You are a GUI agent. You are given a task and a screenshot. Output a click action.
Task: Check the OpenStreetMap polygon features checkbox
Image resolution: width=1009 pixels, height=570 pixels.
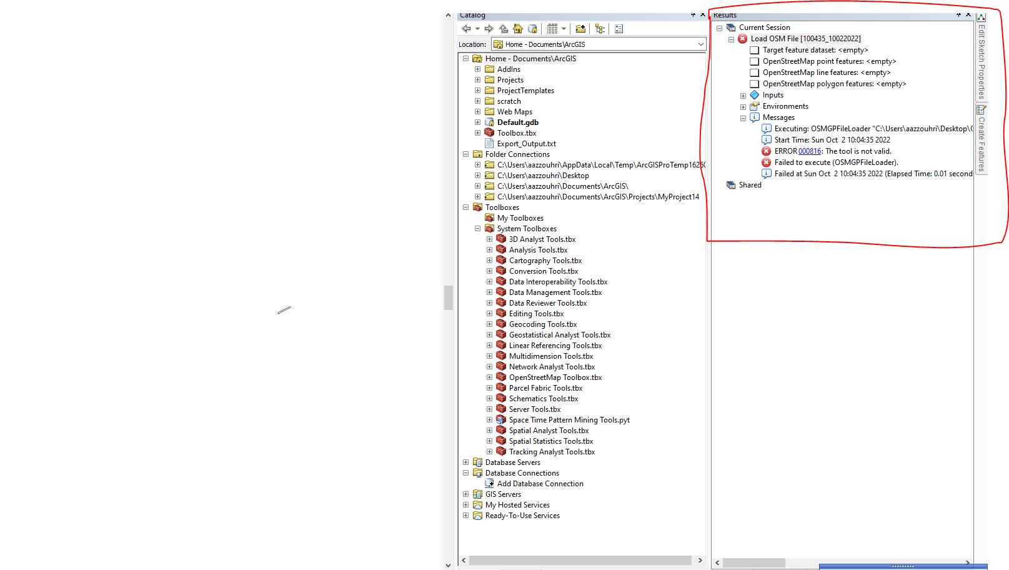pyautogui.click(x=754, y=84)
